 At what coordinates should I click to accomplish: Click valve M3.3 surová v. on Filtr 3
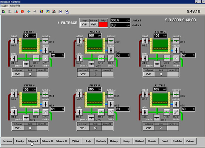[x=177, y=41]
